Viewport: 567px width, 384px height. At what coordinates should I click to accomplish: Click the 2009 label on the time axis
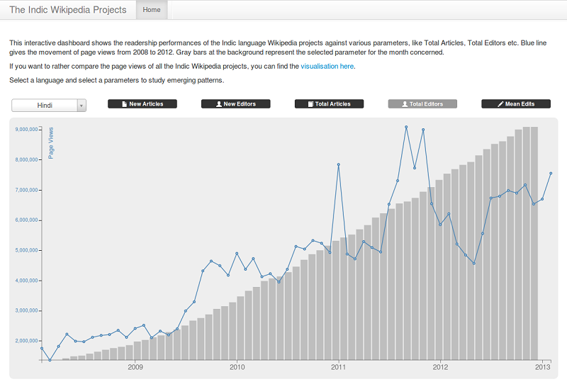point(135,367)
